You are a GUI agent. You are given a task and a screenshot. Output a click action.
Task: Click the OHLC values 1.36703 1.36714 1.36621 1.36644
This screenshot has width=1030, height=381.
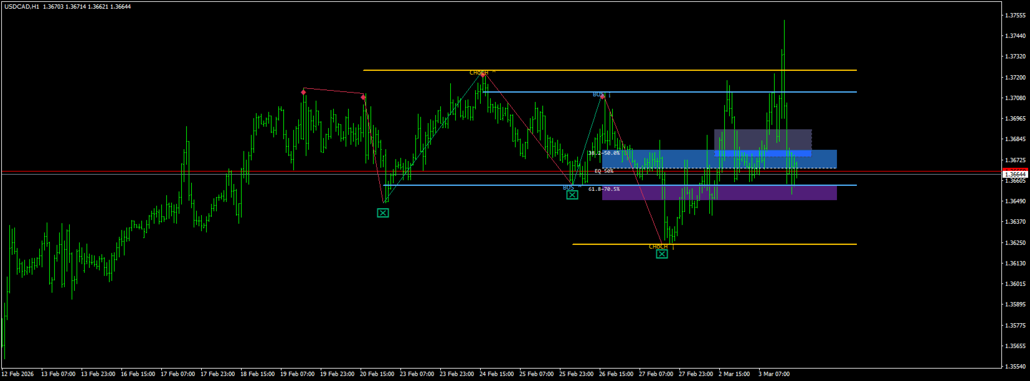tap(87, 6)
